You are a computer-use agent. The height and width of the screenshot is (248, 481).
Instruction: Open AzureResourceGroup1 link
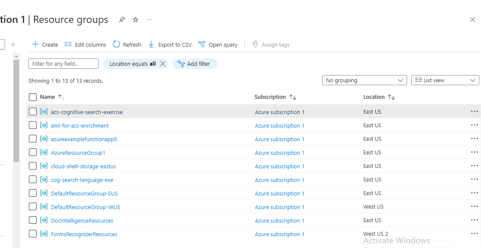(78, 153)
